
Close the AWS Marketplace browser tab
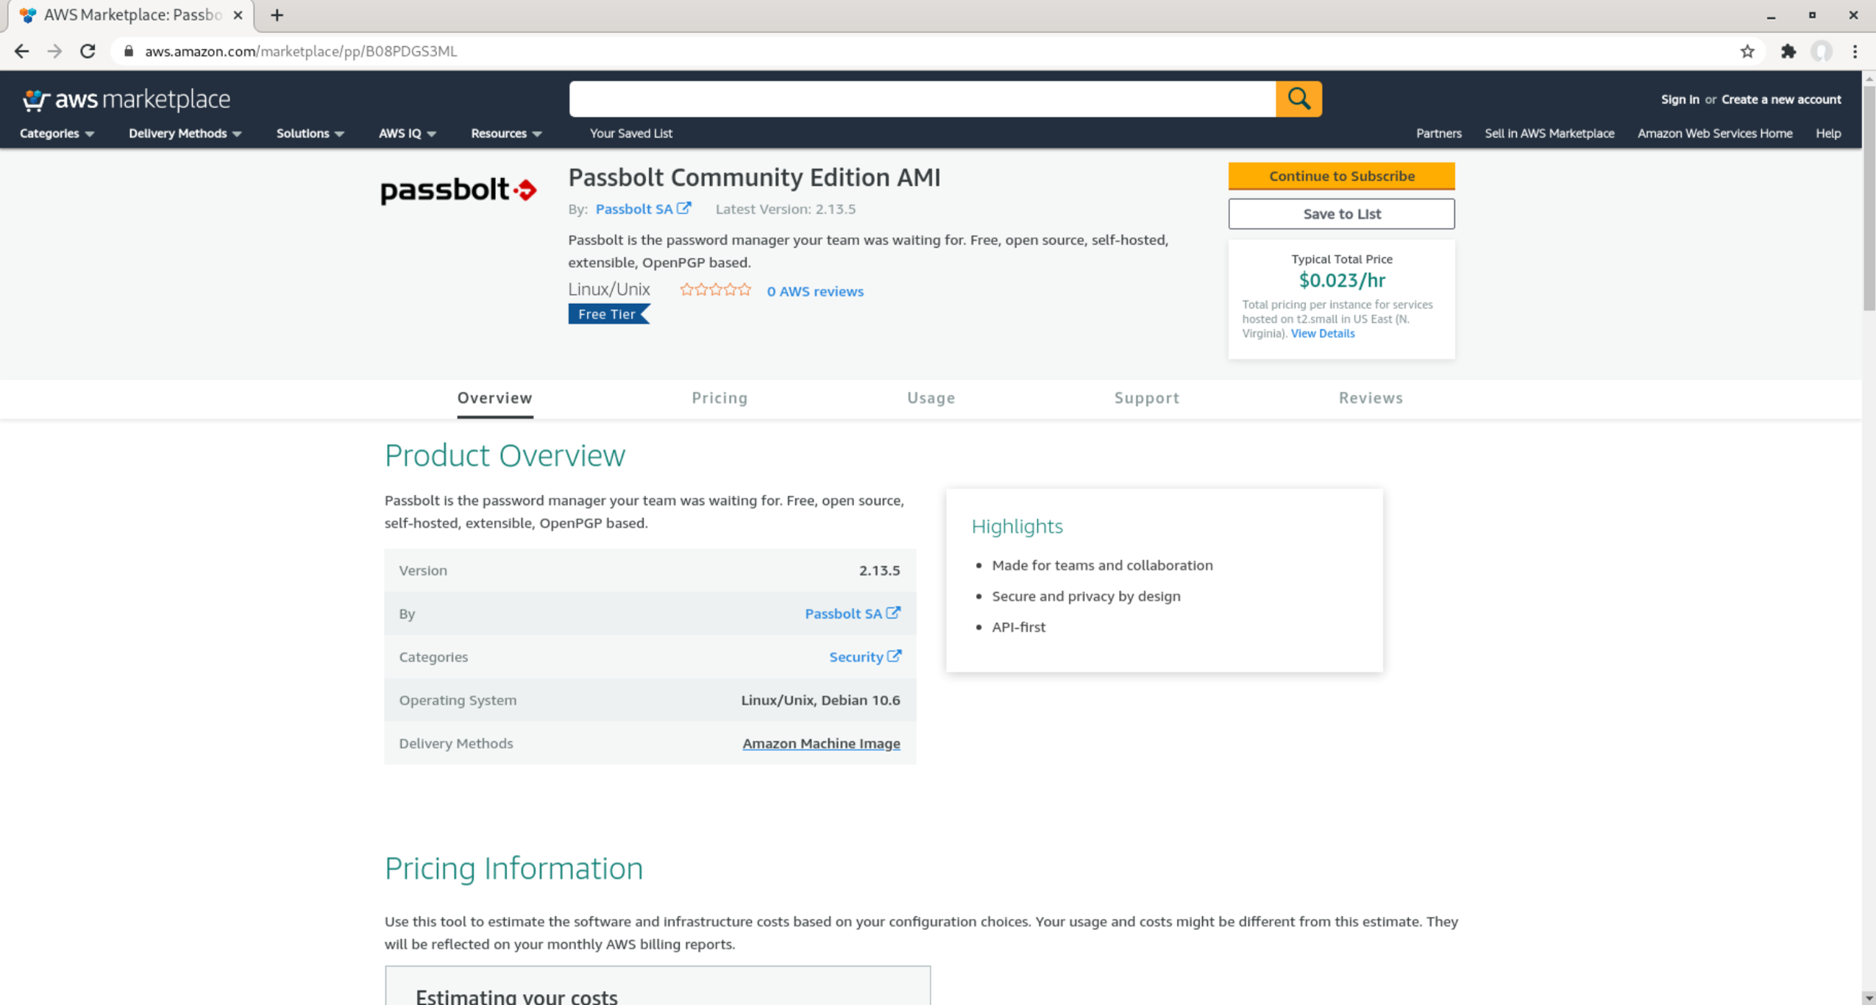(x=238, y=15)
